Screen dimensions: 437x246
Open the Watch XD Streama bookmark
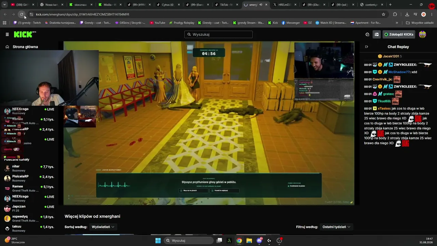[330, 23]
